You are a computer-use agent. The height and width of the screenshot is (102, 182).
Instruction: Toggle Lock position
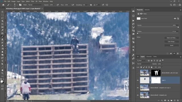click(x=146, y=67)
